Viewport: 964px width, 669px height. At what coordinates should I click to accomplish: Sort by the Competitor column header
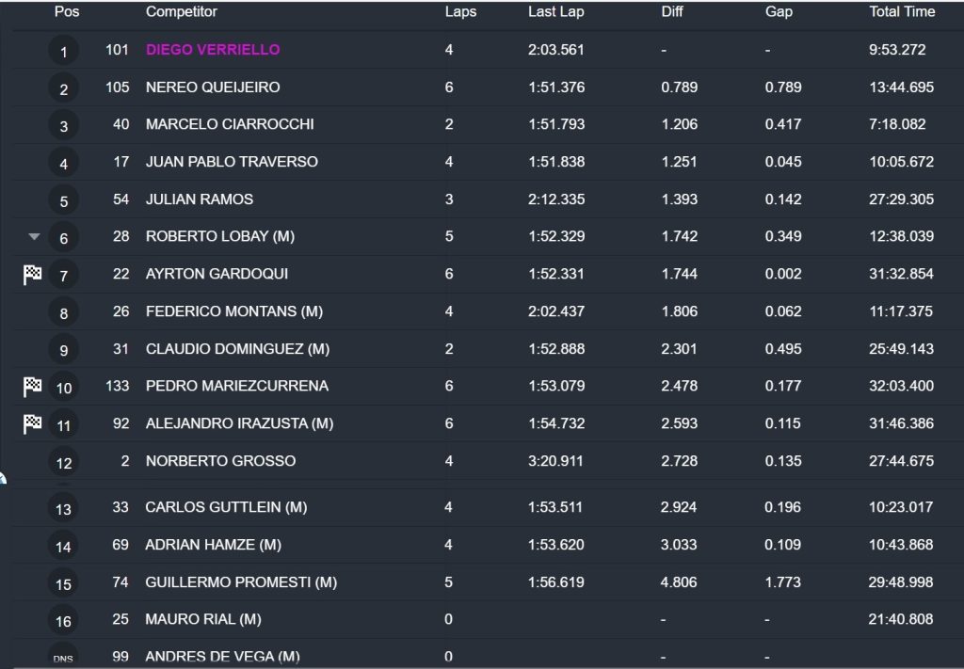(x=182, y=11)
